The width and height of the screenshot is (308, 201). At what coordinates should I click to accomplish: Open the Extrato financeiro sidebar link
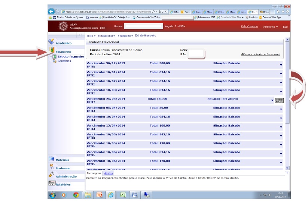pyautogui.click(x=71, y=57)
